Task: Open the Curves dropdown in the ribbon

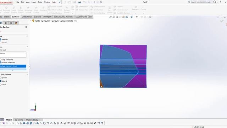Action: (143, 13)
